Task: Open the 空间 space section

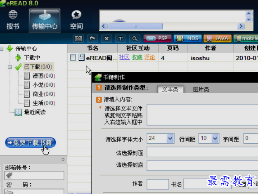Action: click(x=76, y=20)
